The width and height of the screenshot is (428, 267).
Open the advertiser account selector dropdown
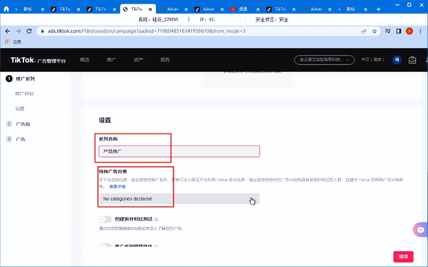(x=324, y=60)
